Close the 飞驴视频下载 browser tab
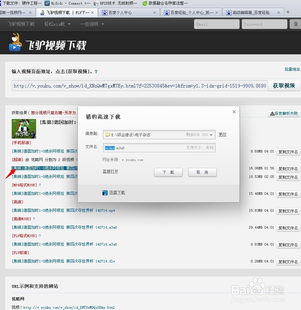 click(92, 12)
